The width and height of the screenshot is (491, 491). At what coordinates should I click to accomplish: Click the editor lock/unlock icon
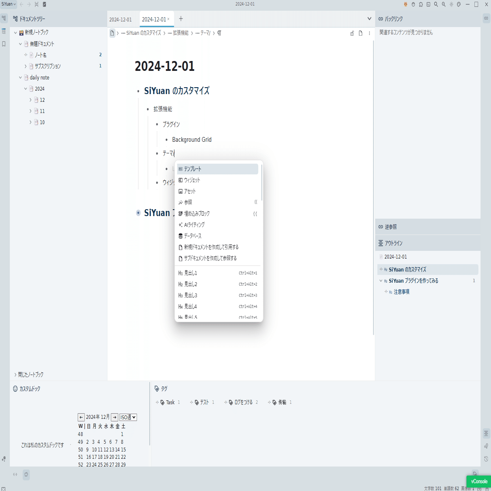352,33
